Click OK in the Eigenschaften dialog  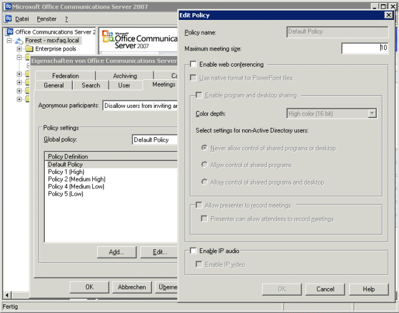tap(89, 287)
